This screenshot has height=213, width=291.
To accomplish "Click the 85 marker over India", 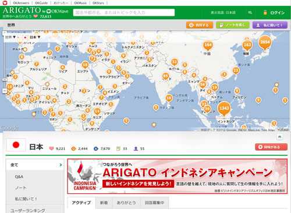I will click(165, 76).
